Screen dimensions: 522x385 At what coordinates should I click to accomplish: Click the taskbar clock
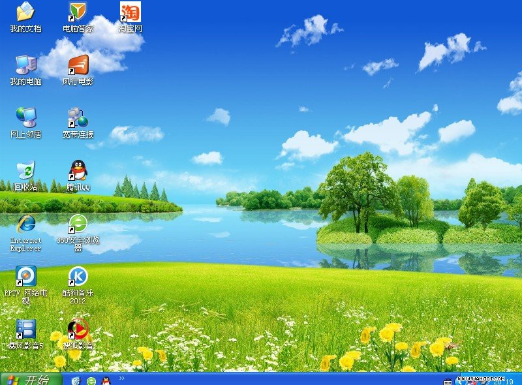(503, 382)
